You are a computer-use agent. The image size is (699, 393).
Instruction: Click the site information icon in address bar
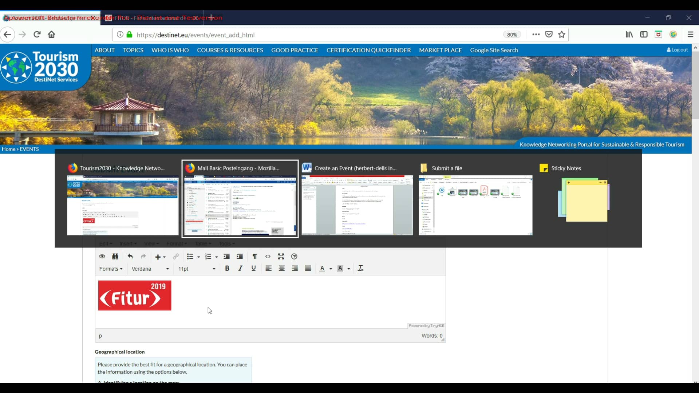pyautogui.click(x=120, y=35)
